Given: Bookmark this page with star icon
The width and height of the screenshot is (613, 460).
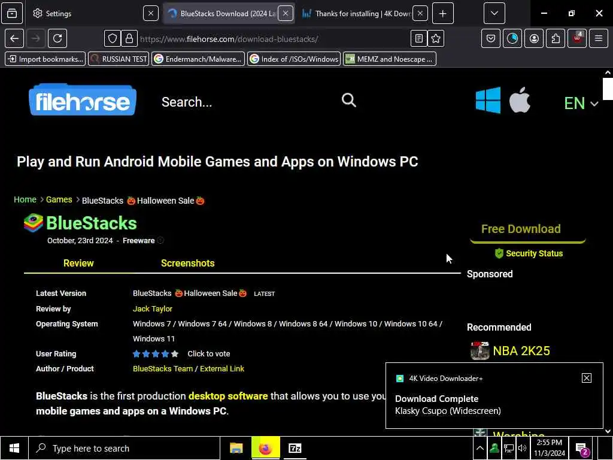Looking at the screenshot, I should pos(436,38).
